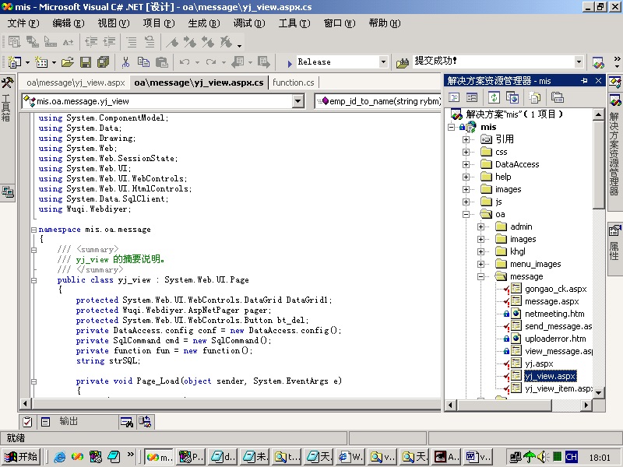Click View Code icon in Solution Explorer
Viewport: 623px width, 467px height.
click(454, 97)
